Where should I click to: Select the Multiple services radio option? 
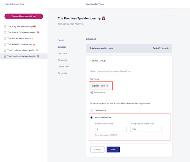click(92, 117)
